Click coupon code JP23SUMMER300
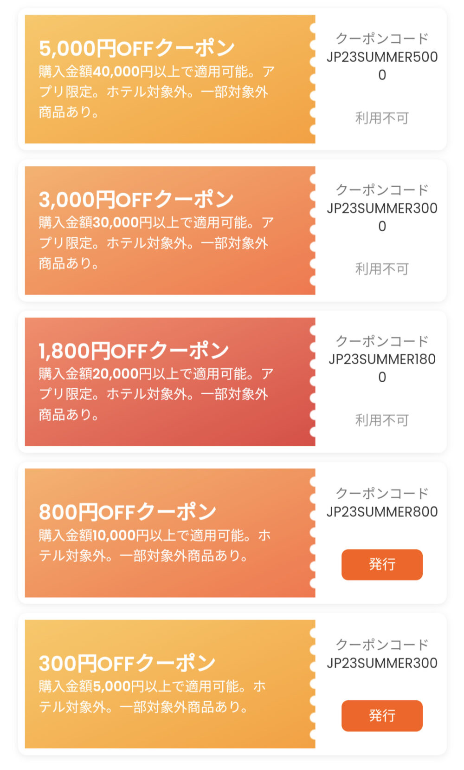Image resolution: width=464 pixels, height=770 pixels. [381, 663]
